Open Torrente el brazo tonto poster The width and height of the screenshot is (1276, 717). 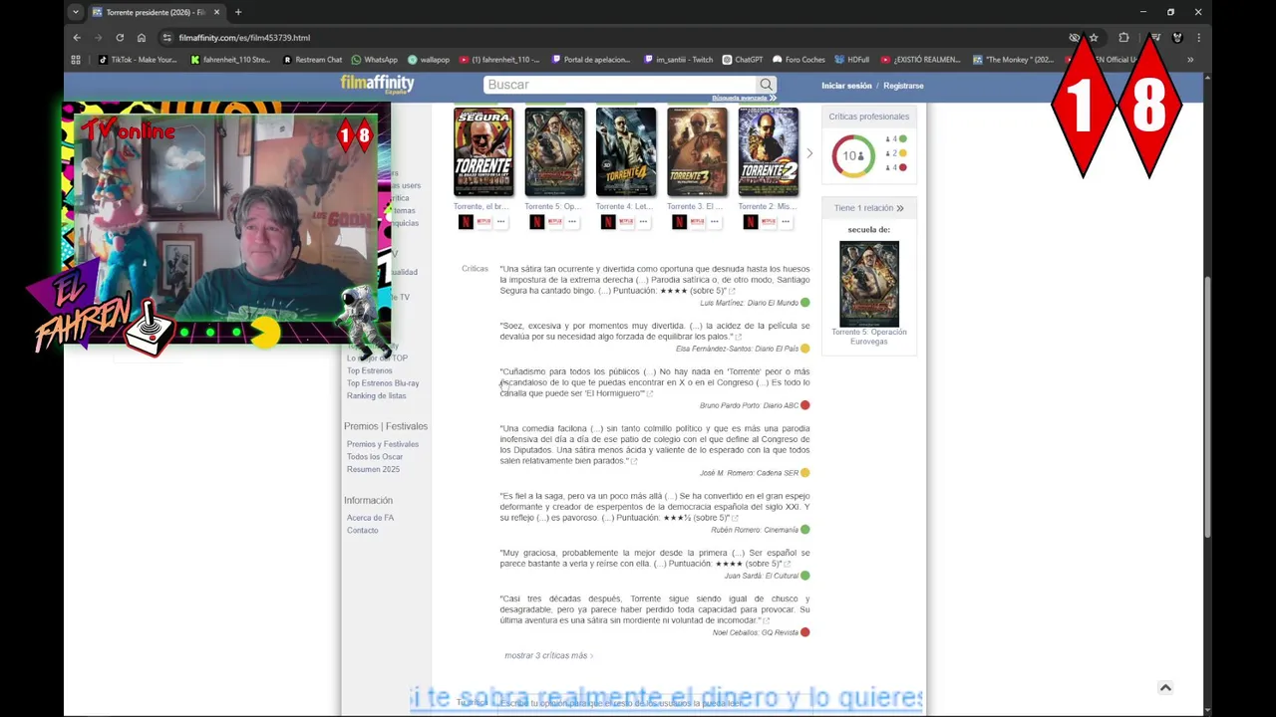(x=483, y=151)
